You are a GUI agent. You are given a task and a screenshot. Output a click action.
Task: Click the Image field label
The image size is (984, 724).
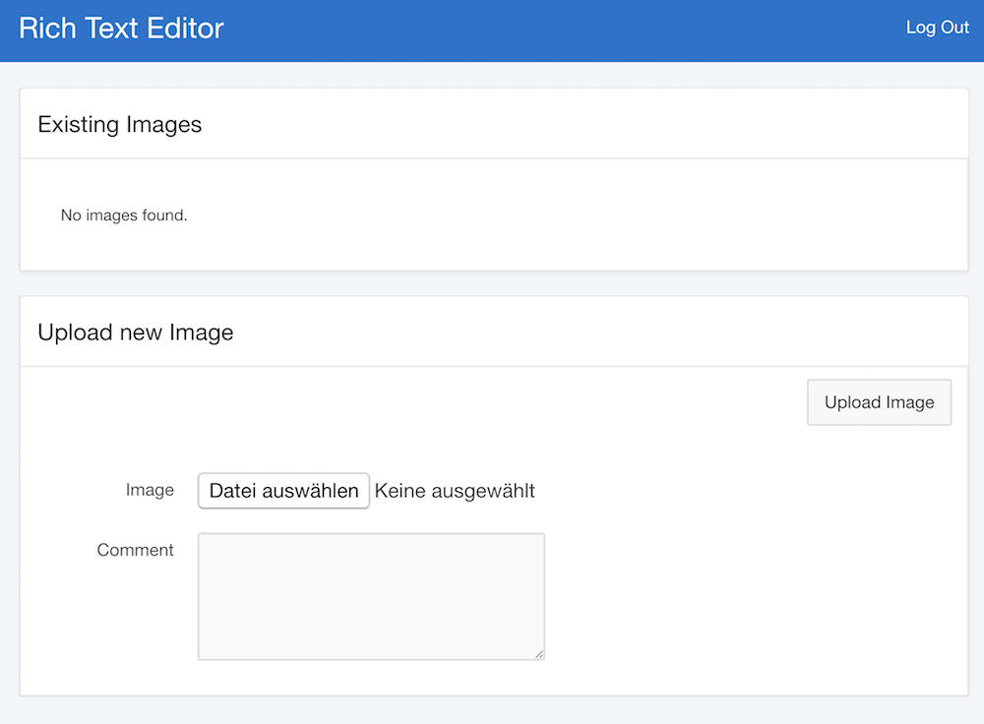click(150, 490)
